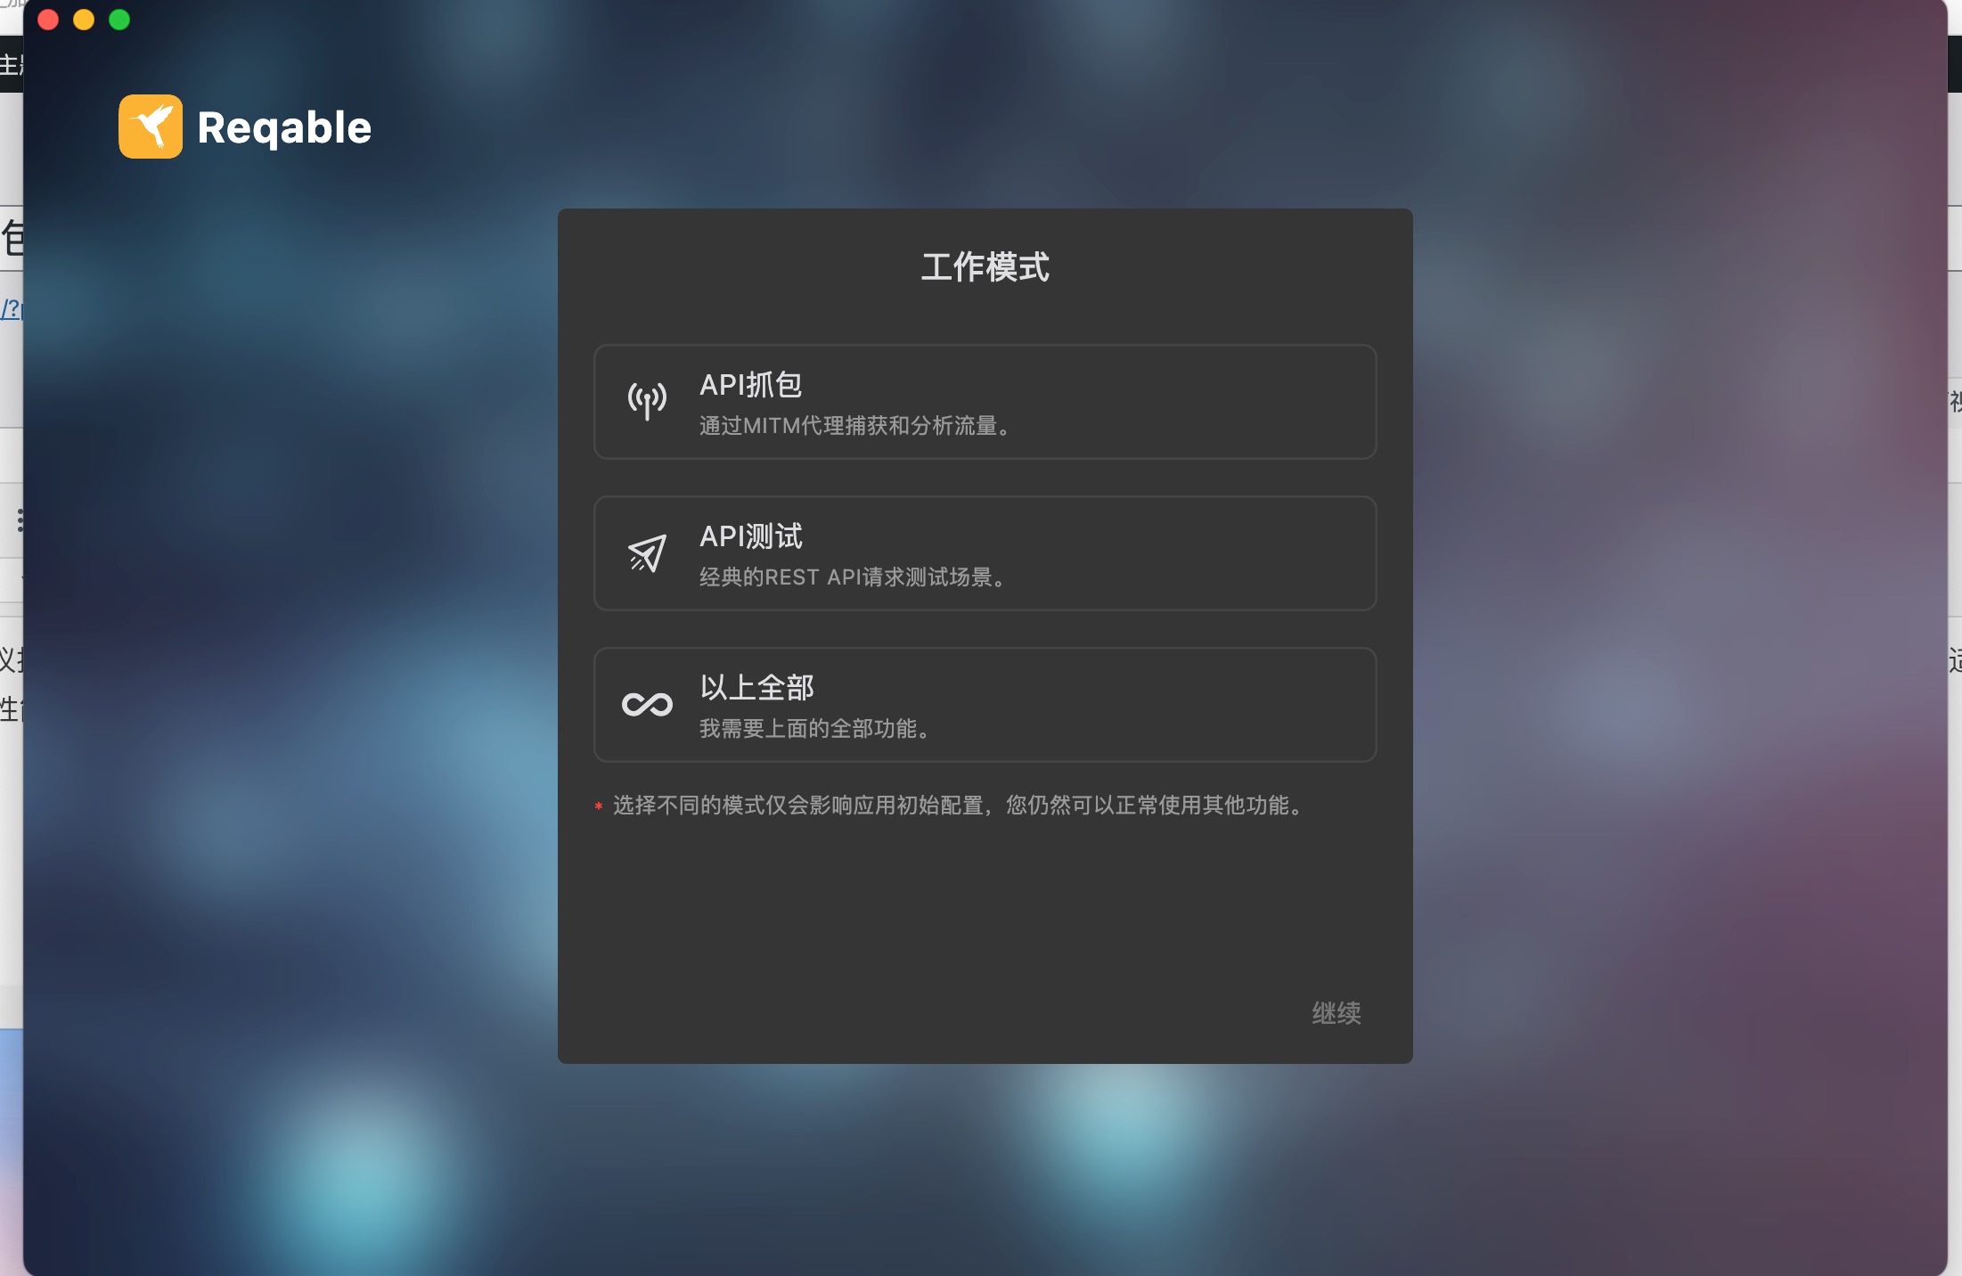
Task: Click the description 通过MITM代理捕获和分析流量
Action: pos(856,426)
